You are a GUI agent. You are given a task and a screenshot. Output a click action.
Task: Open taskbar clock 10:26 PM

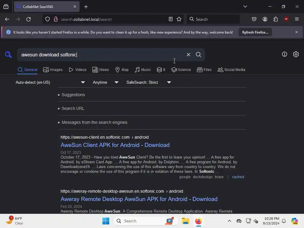tap(271, 221)
